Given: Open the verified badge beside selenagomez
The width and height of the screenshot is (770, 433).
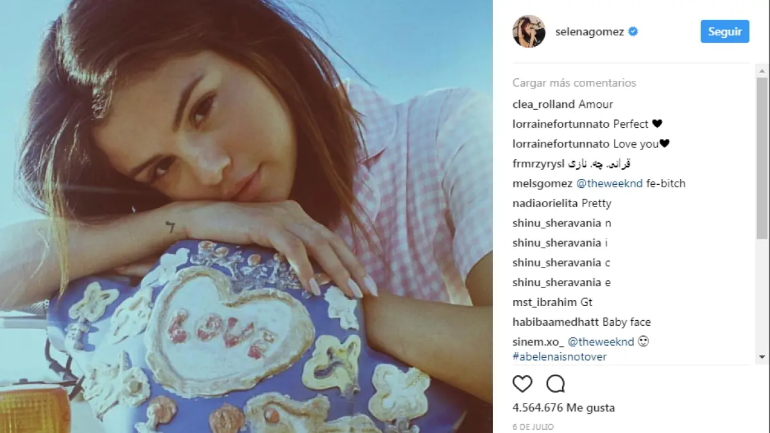Looking at the screenshot, I should click(633, 31).
